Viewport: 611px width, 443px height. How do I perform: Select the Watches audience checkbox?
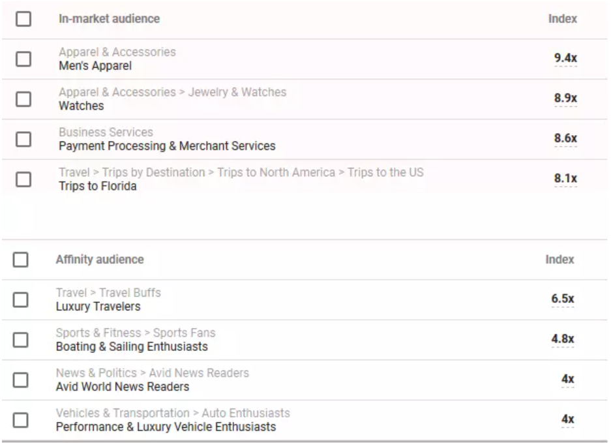23,99
